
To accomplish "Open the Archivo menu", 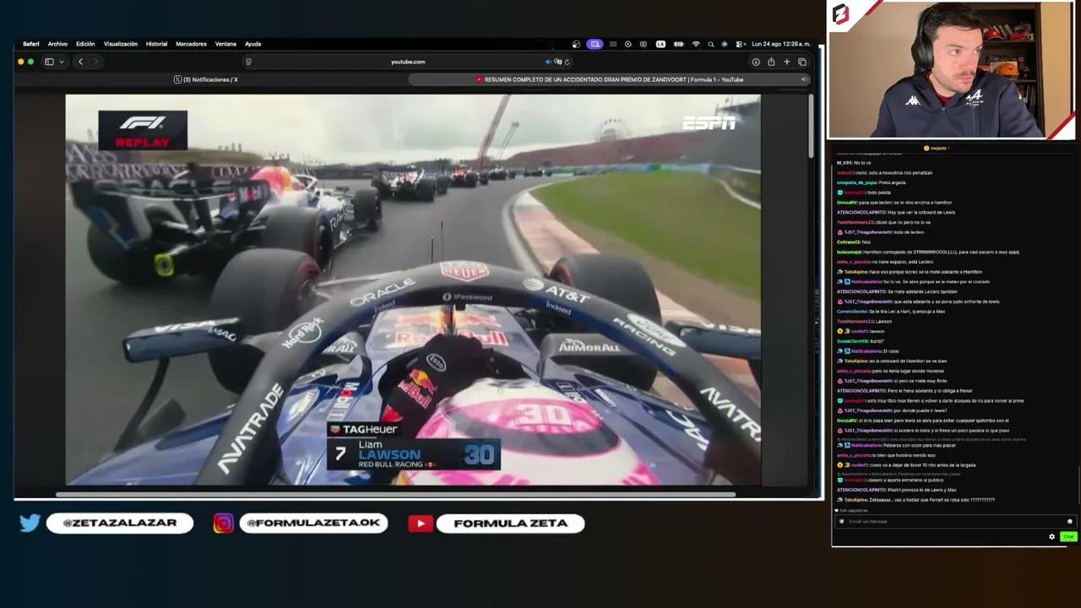I will click(57, 44).
